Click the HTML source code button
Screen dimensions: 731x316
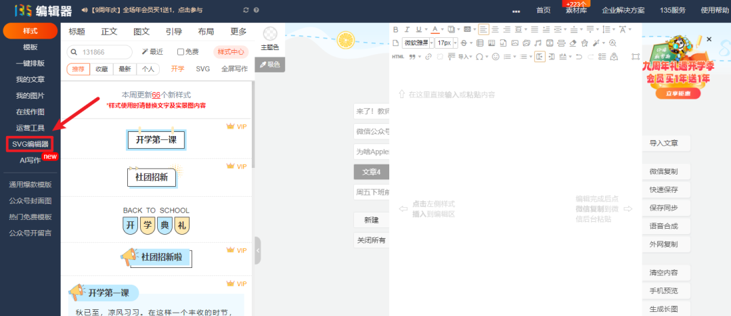(397, 56)
